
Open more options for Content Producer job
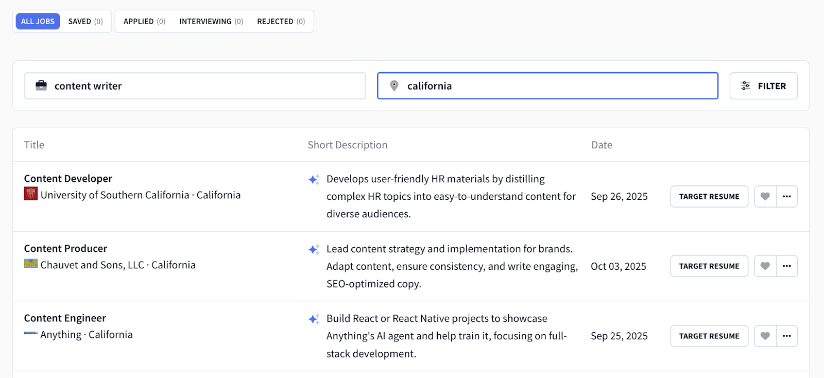pos(787,266)
